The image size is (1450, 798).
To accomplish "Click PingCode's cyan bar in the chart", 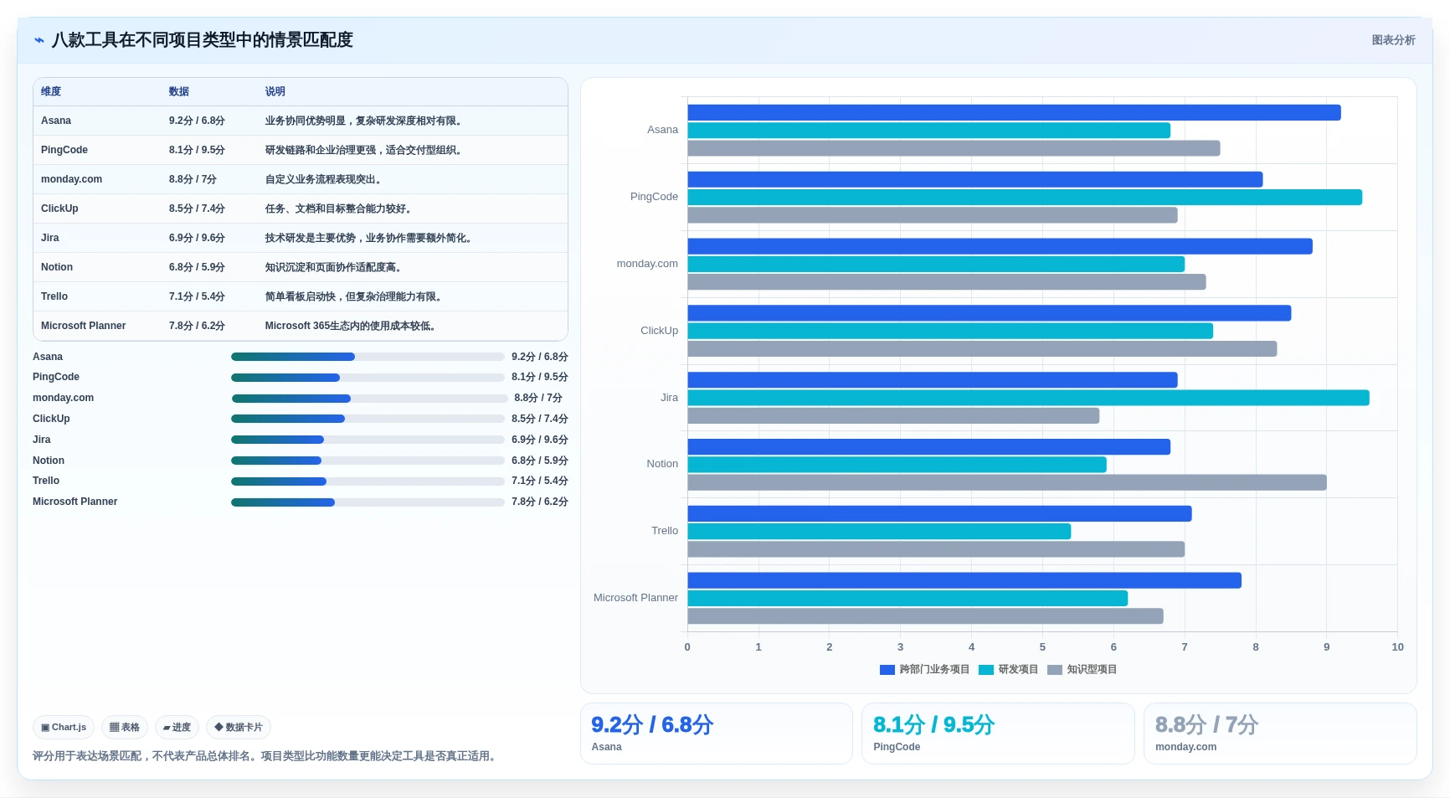I will tap(1025, 198).
